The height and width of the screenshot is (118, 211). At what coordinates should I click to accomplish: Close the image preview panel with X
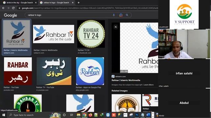coord(116,27)
